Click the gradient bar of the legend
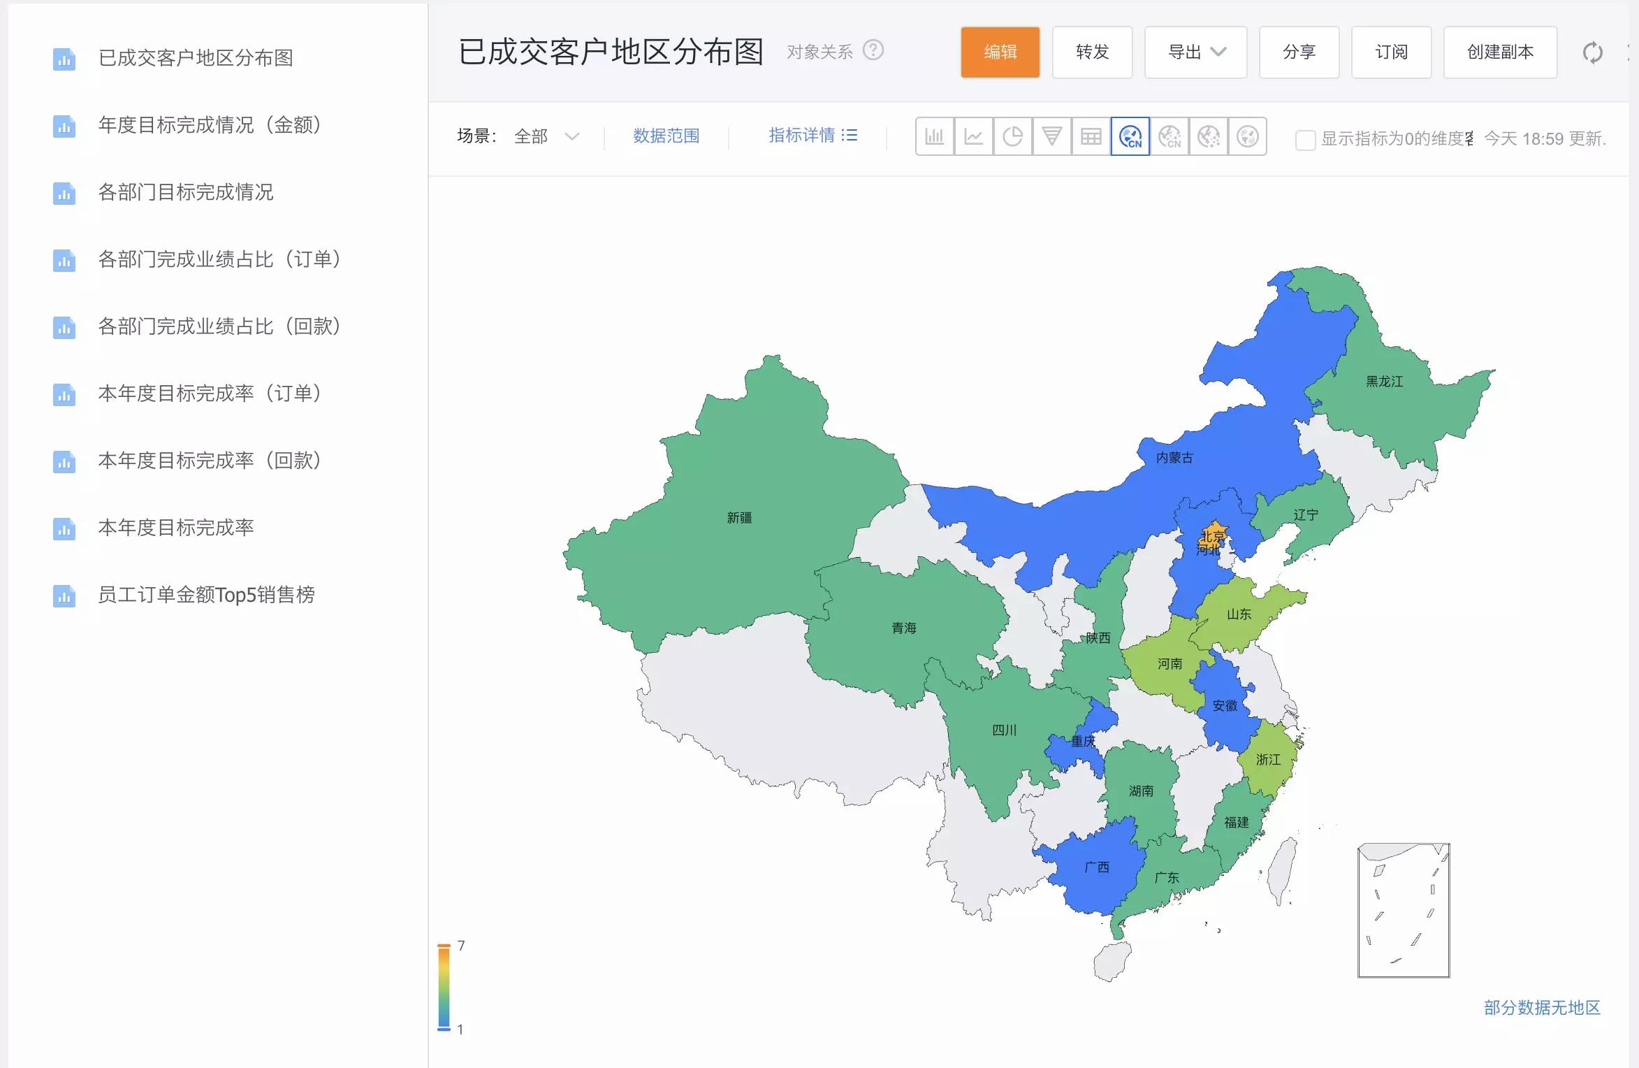This screenshot has height=1068, width=1639. click(x=444, y=987)
